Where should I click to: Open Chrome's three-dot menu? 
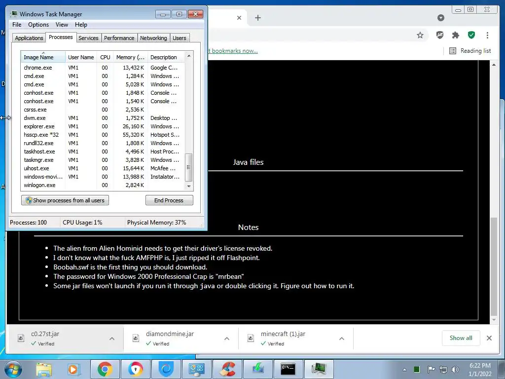coord(487,35)
